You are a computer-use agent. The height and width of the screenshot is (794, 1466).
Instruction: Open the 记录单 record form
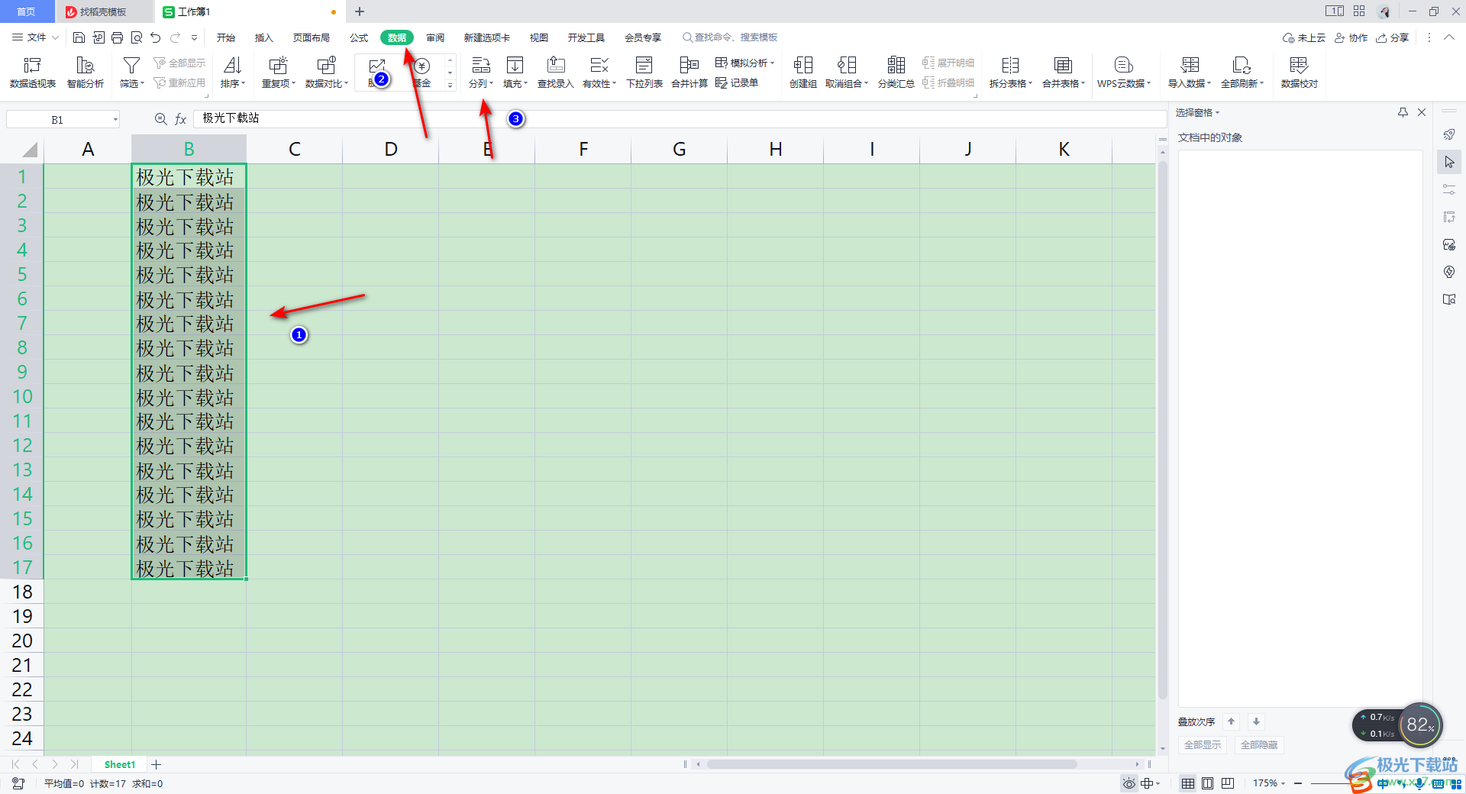(737, 82)
